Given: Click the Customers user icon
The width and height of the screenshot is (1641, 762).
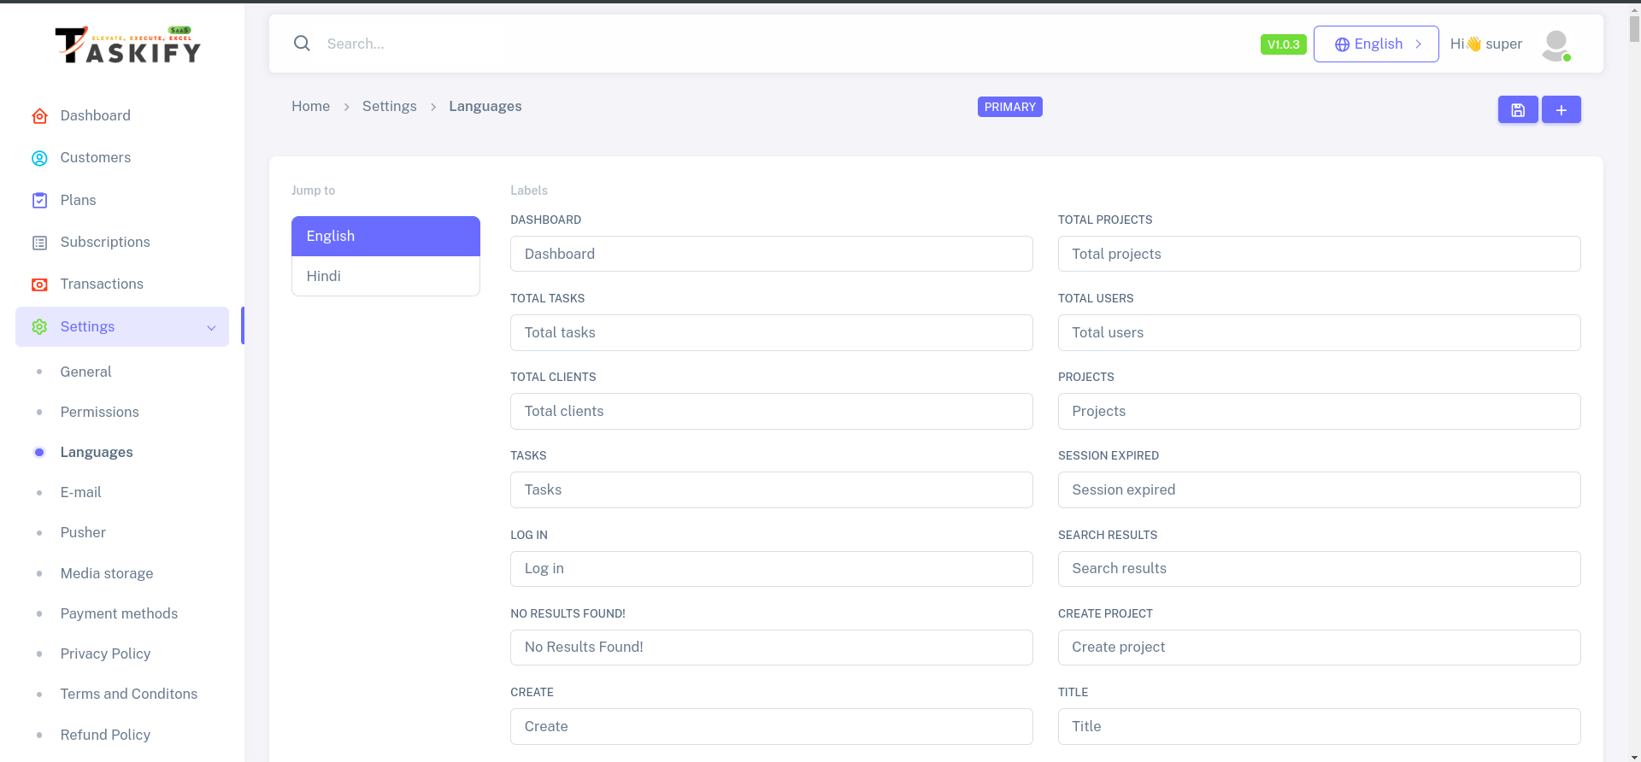Looking at the screenshot, I should click(x=39, y=158).
